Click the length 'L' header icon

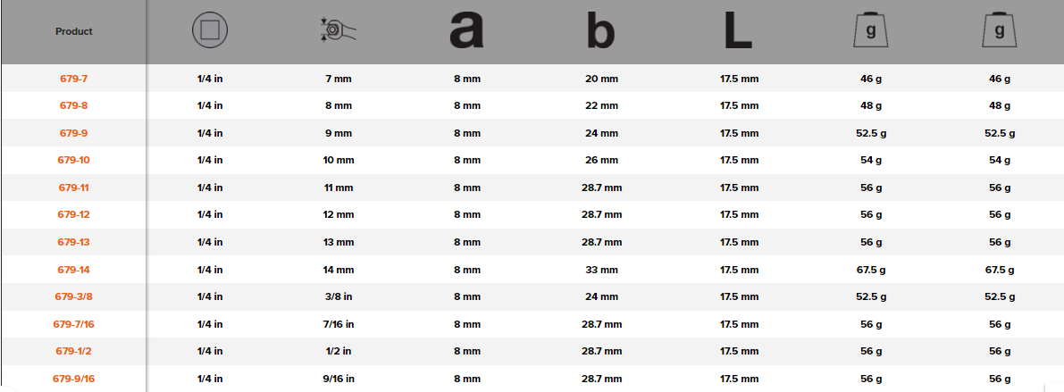click(738, 31)
